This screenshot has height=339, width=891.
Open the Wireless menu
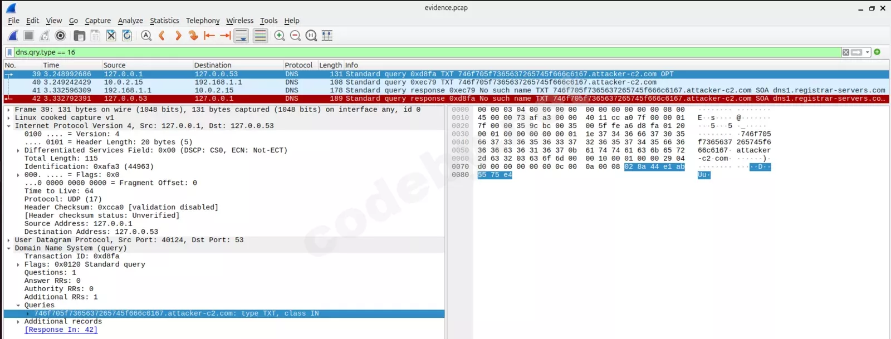coord(240,21)
